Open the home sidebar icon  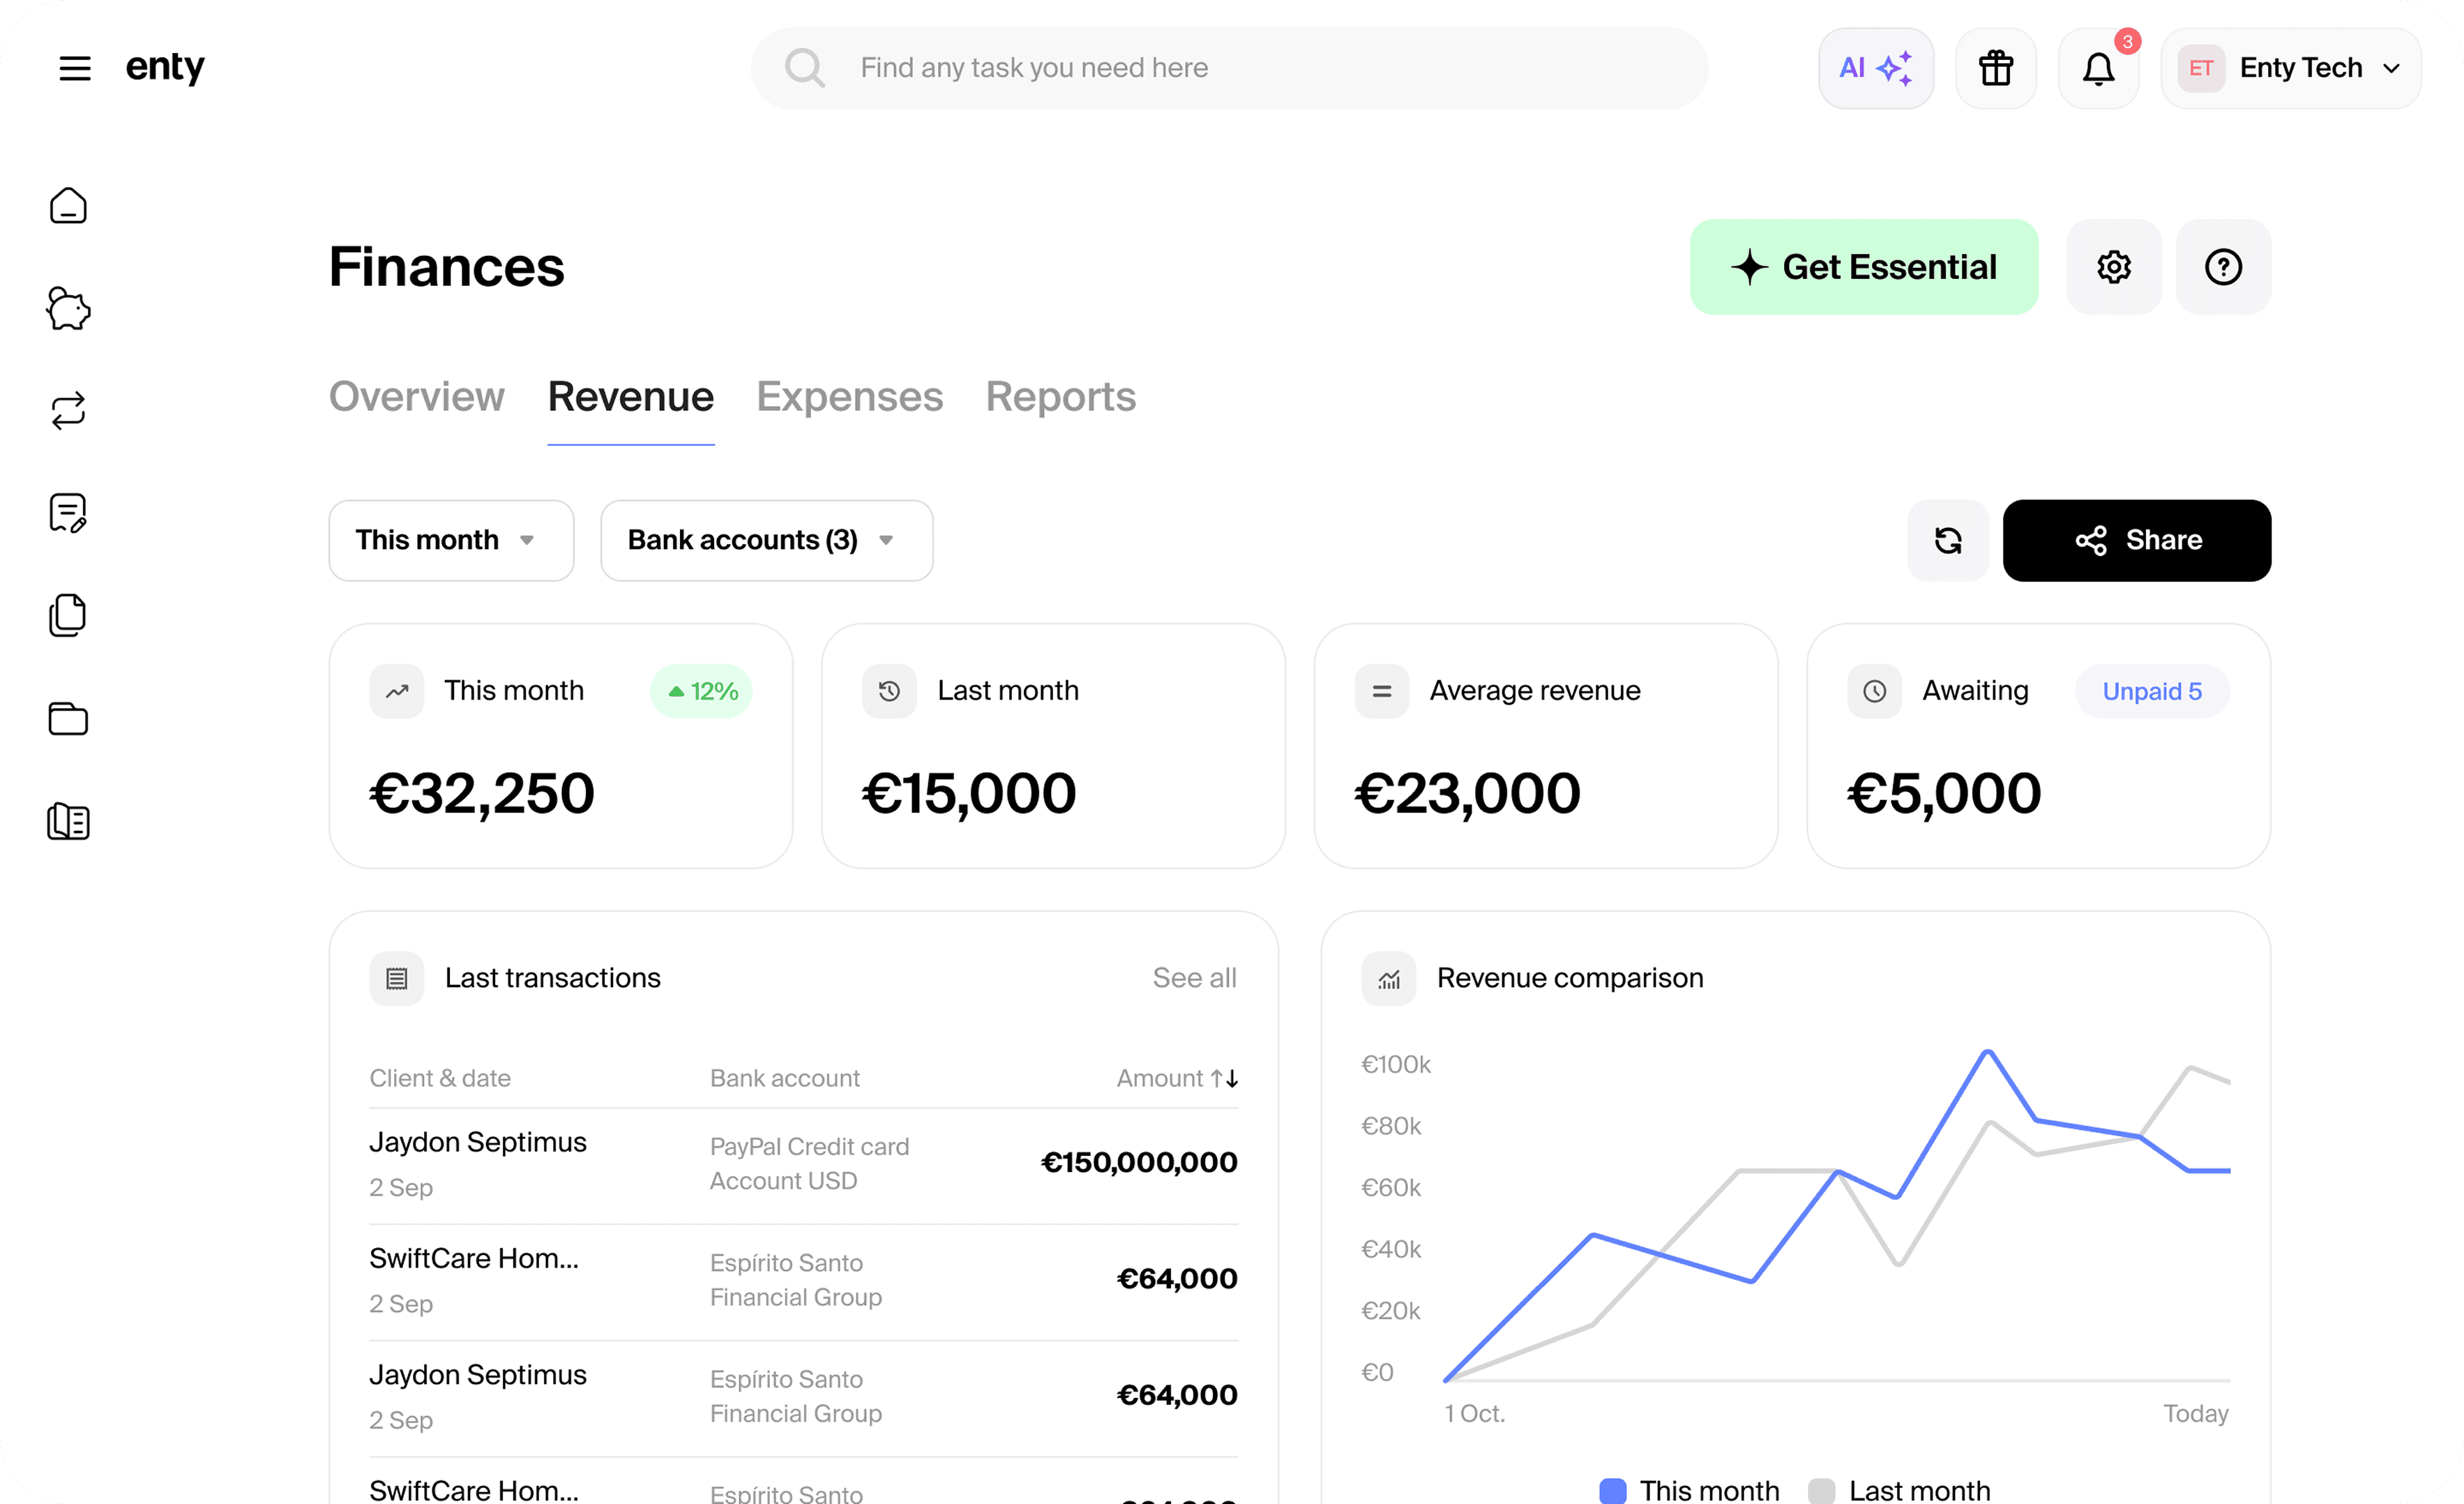coord(68,206)
